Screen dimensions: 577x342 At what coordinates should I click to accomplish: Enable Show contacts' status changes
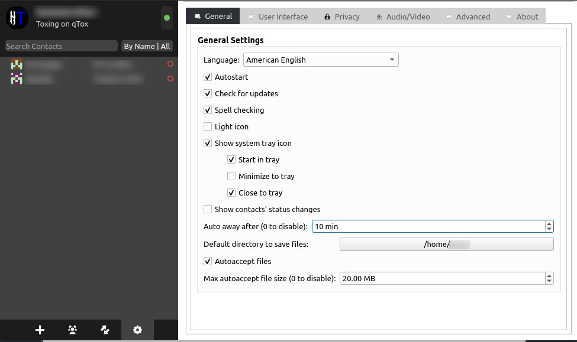208,209
